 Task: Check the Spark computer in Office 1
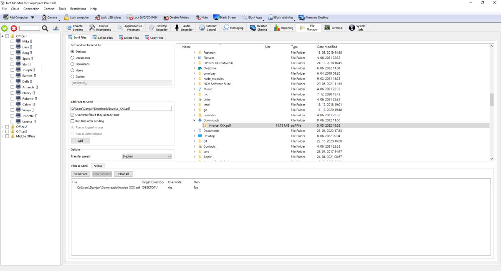12,58
